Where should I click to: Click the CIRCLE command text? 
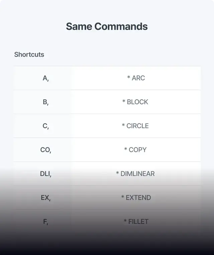click(x=137, y=126)
